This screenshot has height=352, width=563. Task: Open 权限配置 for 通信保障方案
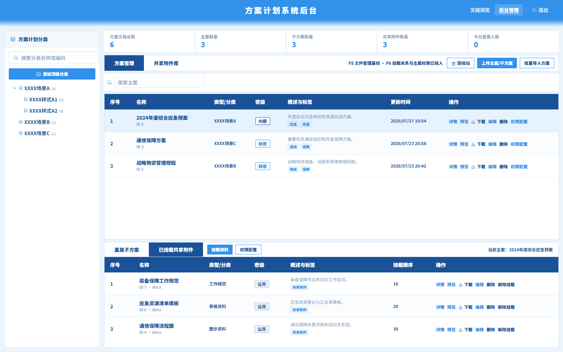point(519,144)
